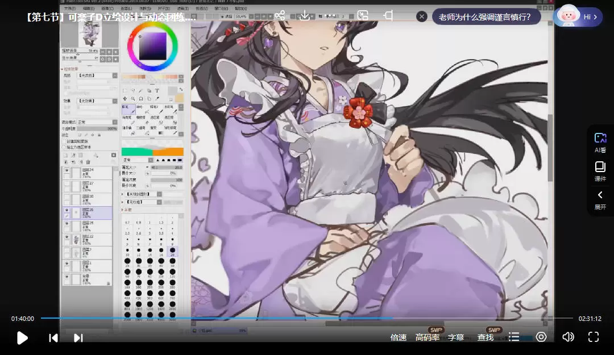Click the picture-in-picture icon
Viewport: 614px width, 355px height.
click(x=363, y=16)
